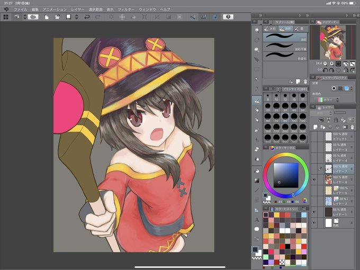Choose brush size 100

click(294, 118)
